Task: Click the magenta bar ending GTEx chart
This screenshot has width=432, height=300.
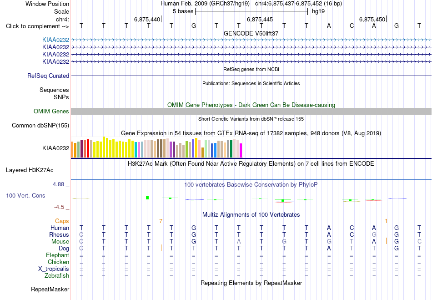Action: pyautogui.click(x=241, y=151)
